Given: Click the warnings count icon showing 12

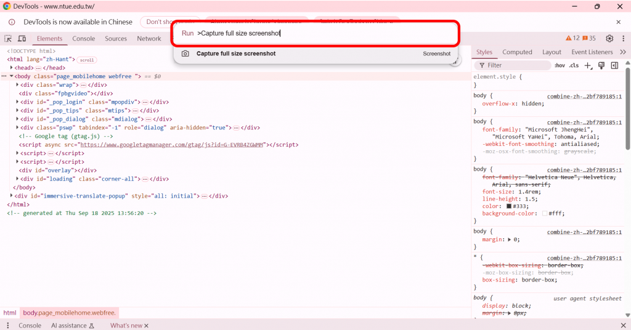Looking at the screenshot, I should pos(572,38).
